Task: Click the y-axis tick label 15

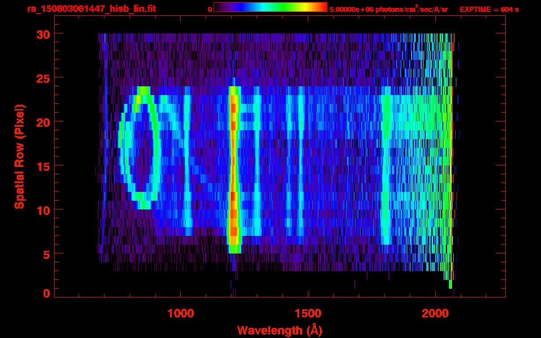Action: tap(43, 166)
